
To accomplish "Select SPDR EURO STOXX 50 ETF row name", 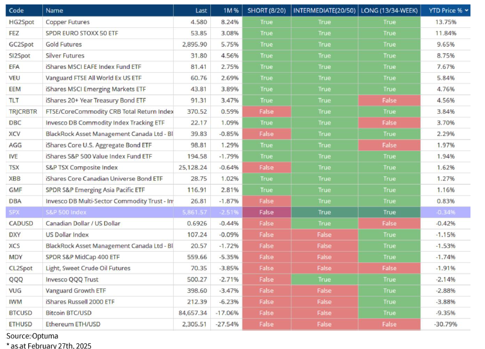I will 81,33.
